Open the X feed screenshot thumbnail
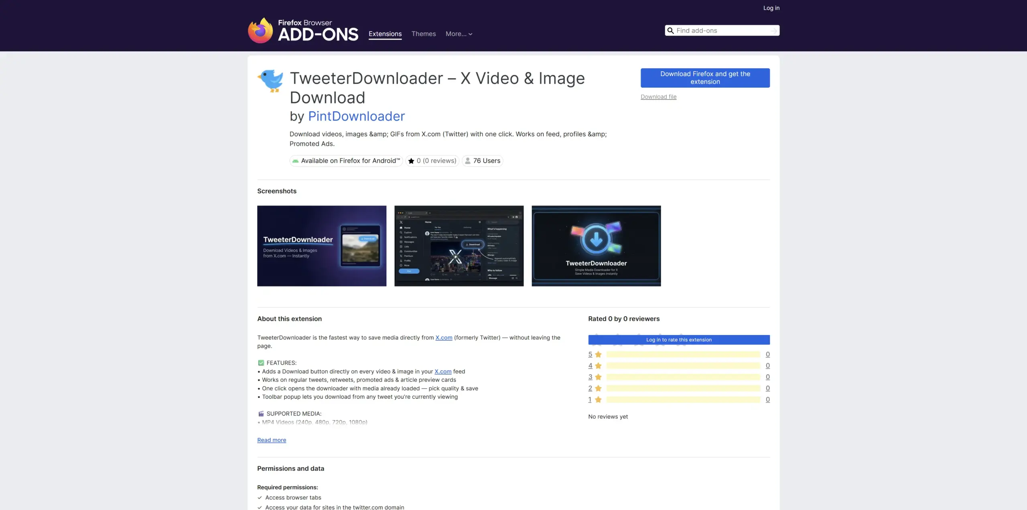Screen dimensions: 1027x510 point(459,246)
